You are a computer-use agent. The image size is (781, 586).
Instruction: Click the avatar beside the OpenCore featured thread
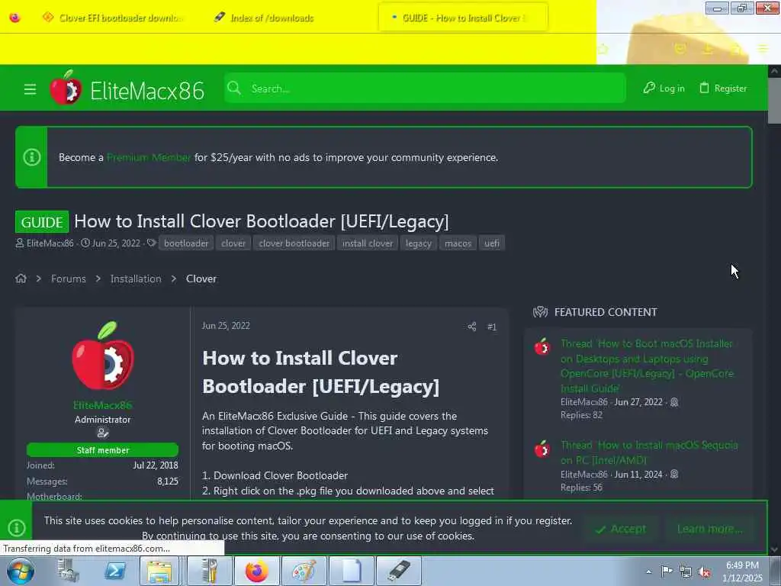coord(542,347)
